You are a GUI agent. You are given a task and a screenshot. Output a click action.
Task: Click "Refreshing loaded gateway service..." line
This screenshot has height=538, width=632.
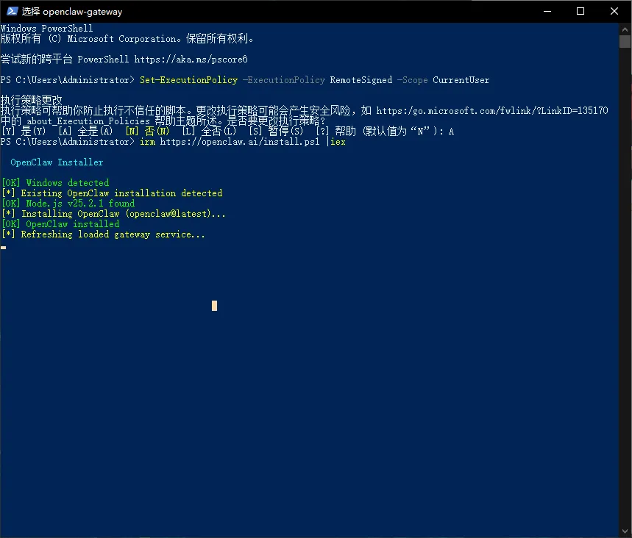(x=103, y=234)
